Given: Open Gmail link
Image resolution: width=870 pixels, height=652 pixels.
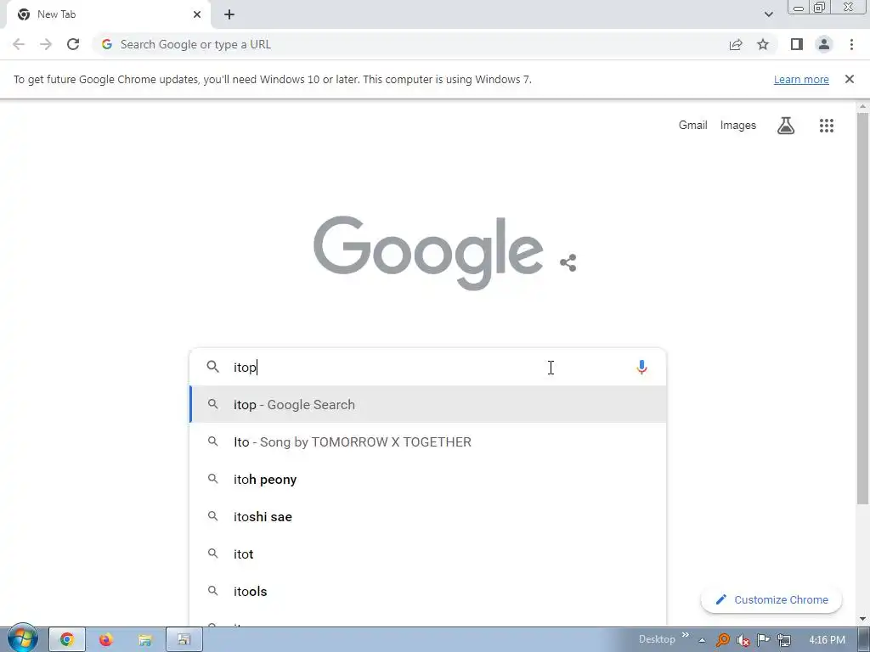Looking at the screenshot, I should [693, 126].
